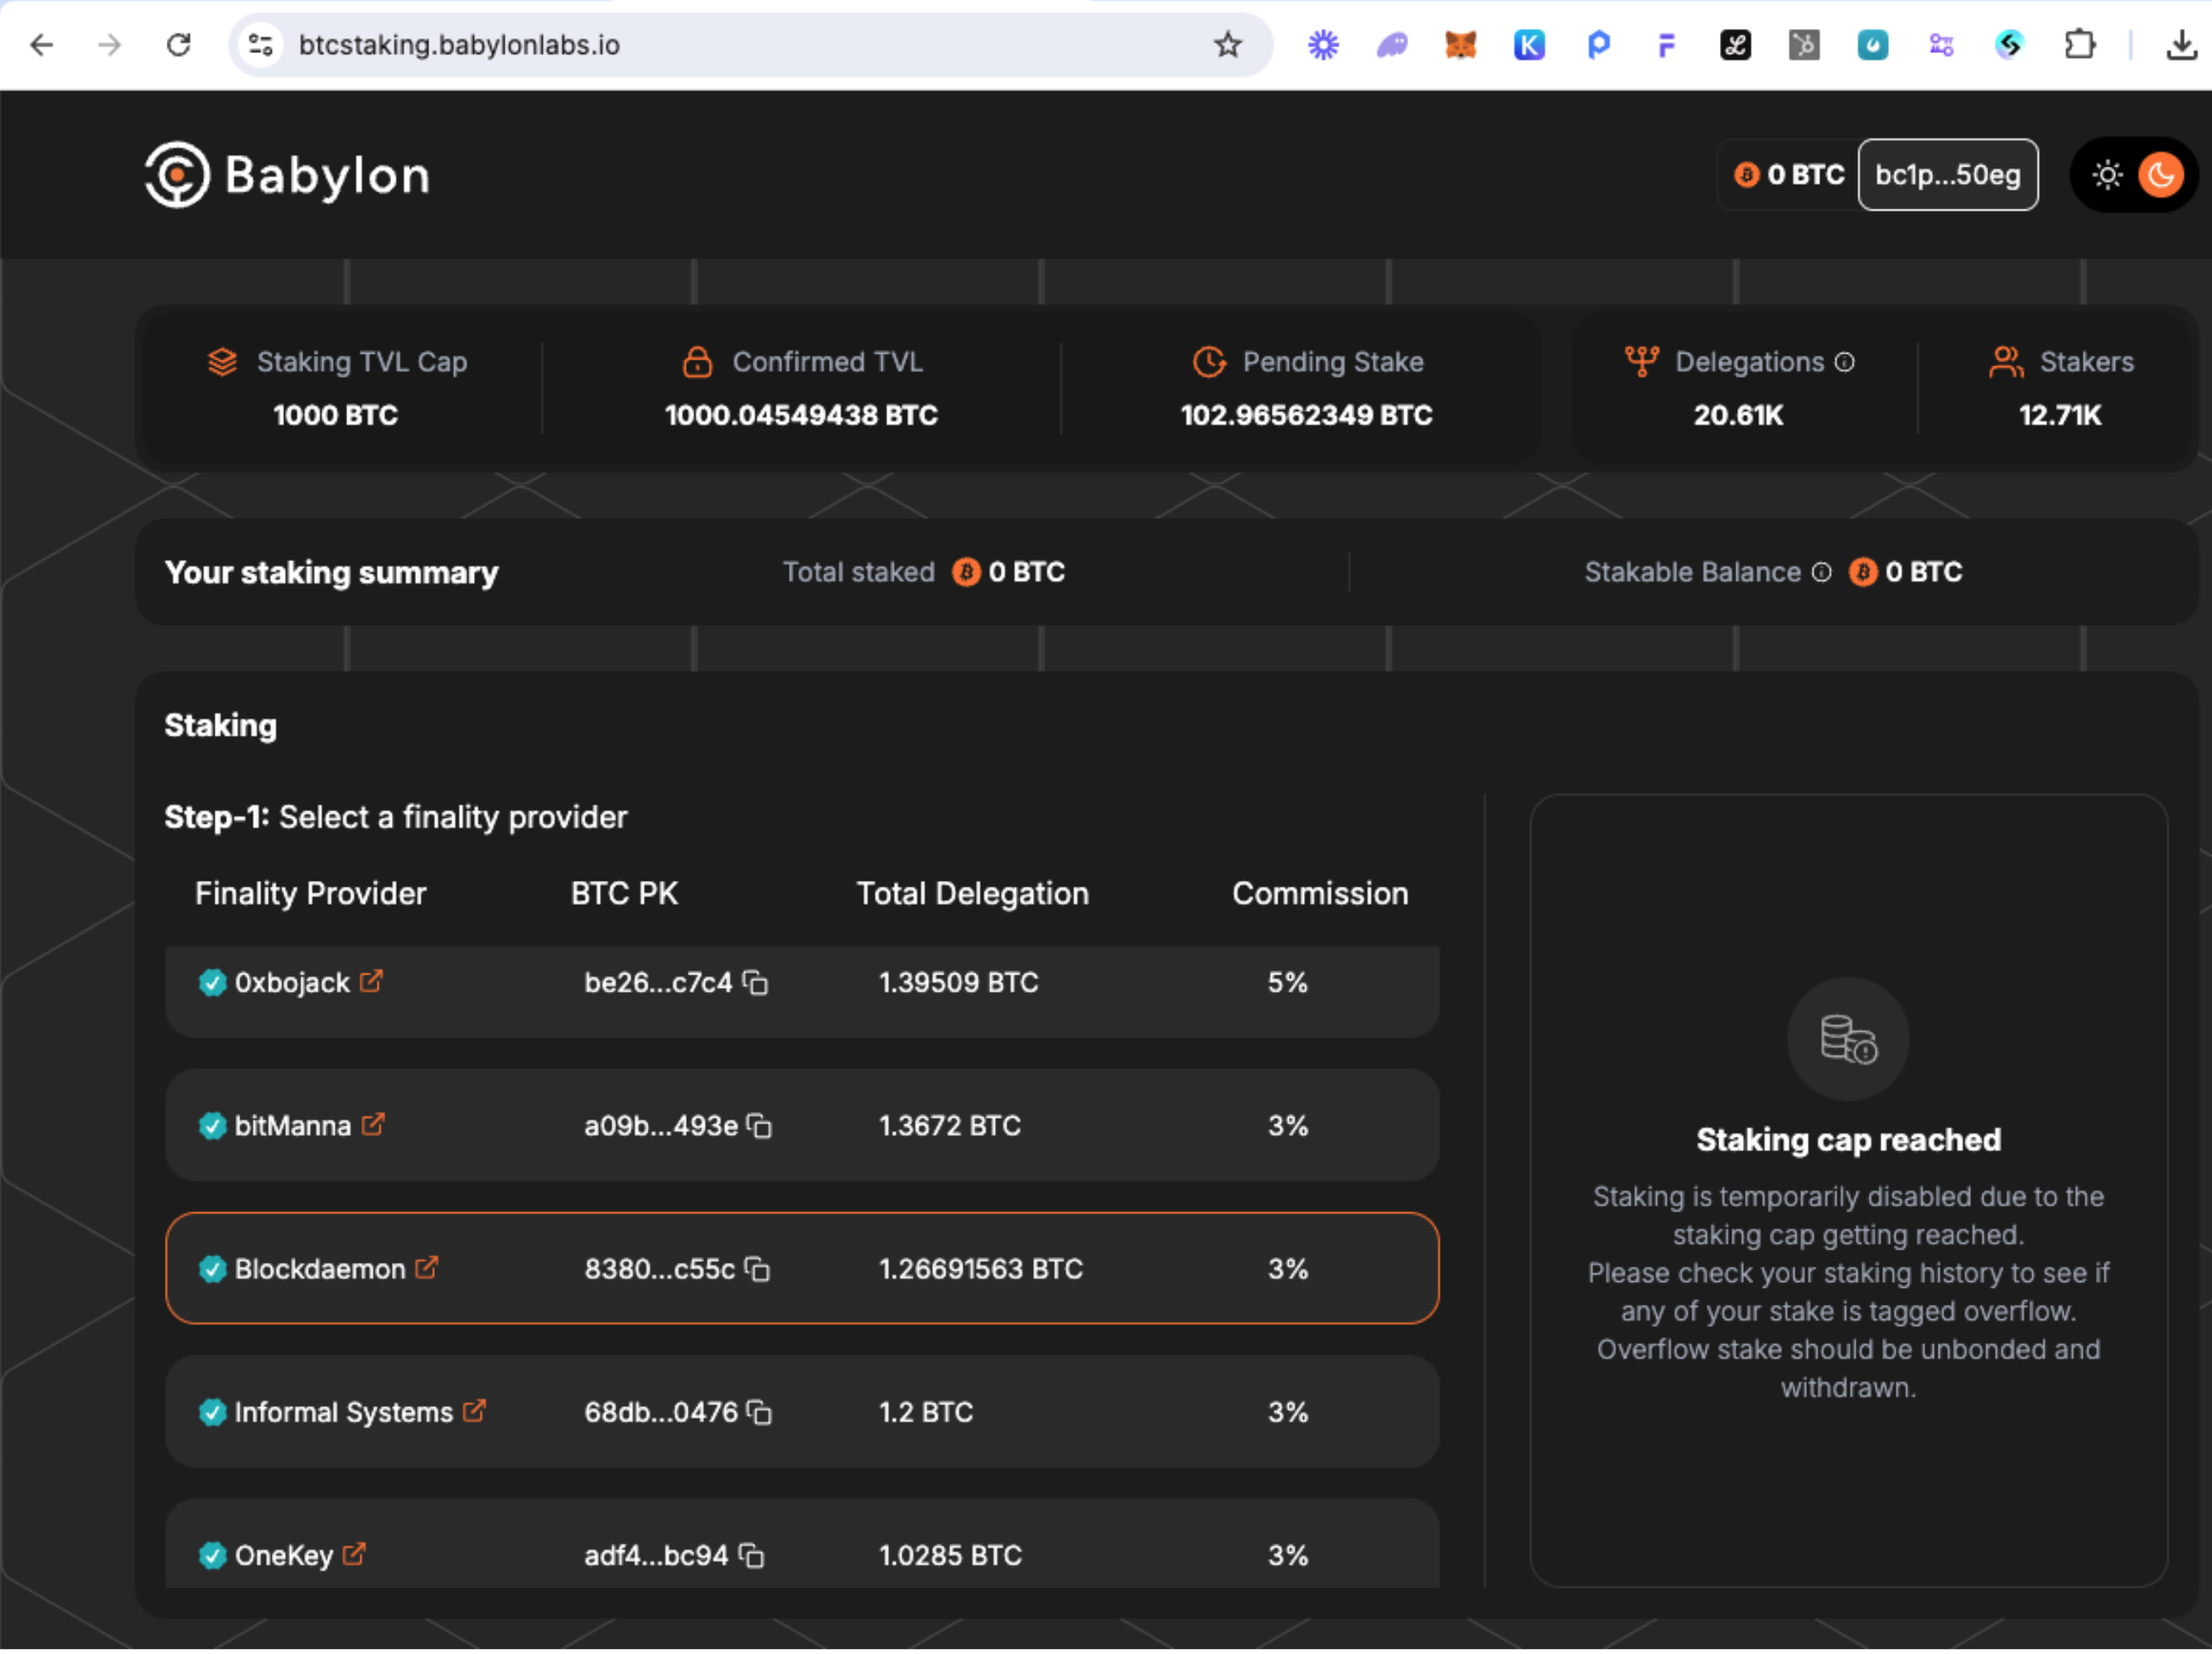The width and height of the screenshot is (2212, 1654).
Task: Open OneKey's external link icon
Action: pyautogui.click(x=354, y=1553)
